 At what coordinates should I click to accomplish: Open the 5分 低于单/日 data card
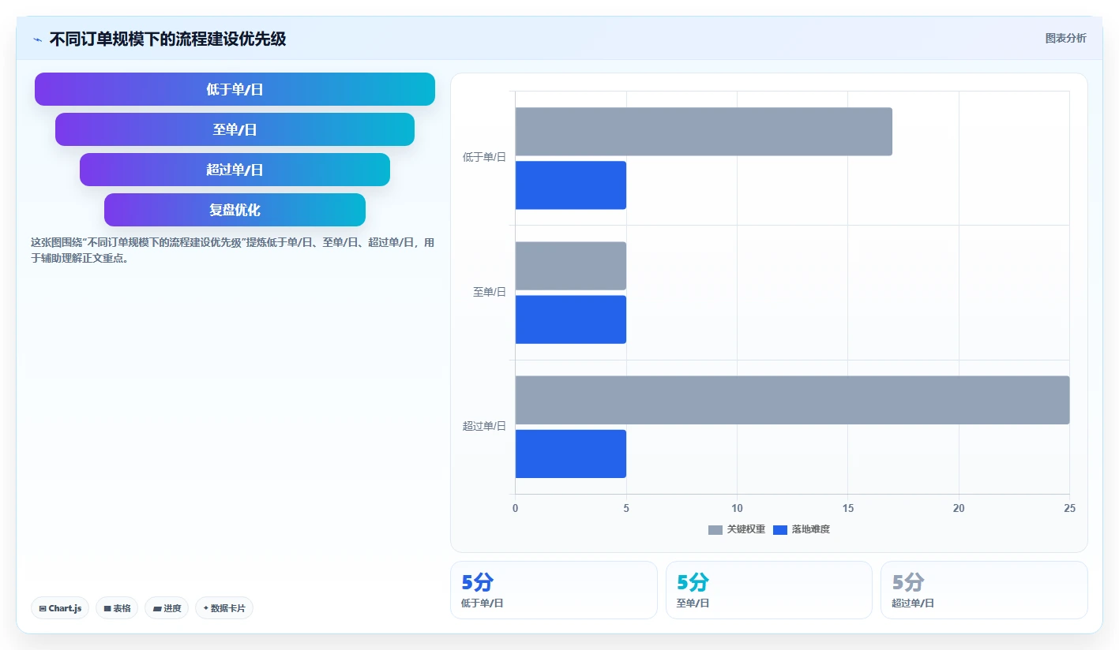pos(554,590)
